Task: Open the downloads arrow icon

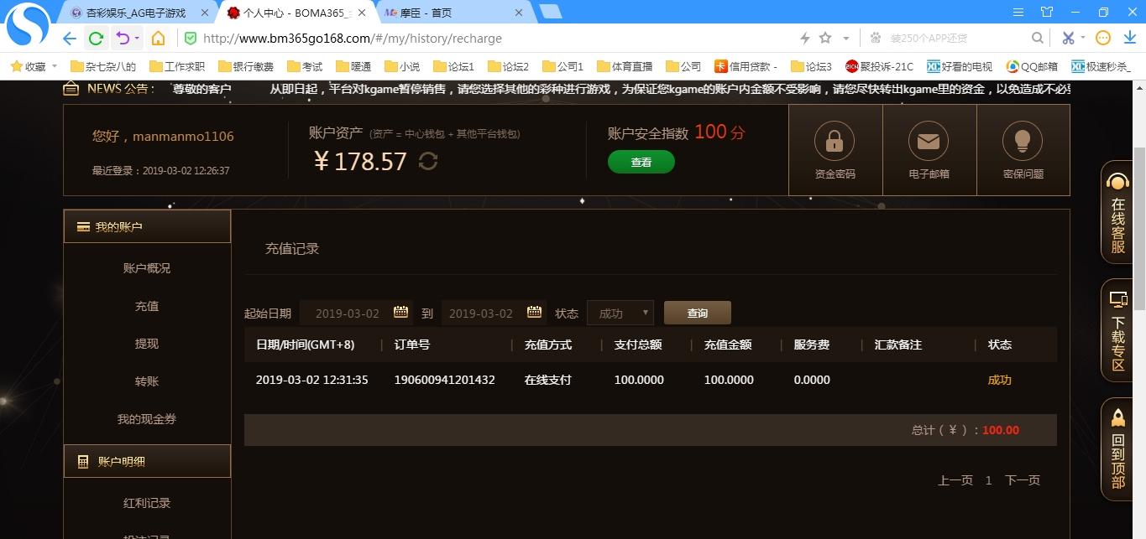Action: pos(1130,38)
